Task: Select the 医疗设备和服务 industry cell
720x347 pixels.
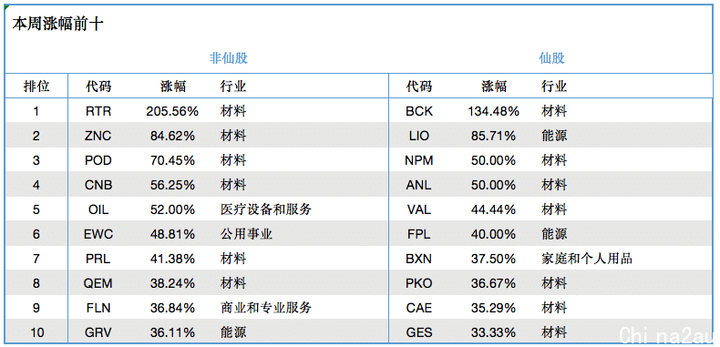Action: pyautogui.click(x=266, y=209)
